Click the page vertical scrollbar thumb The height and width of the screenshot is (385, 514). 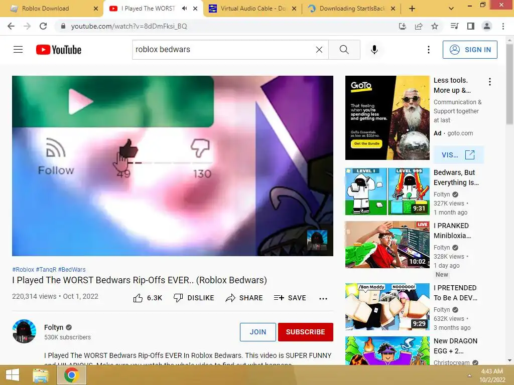coord(509,84)
